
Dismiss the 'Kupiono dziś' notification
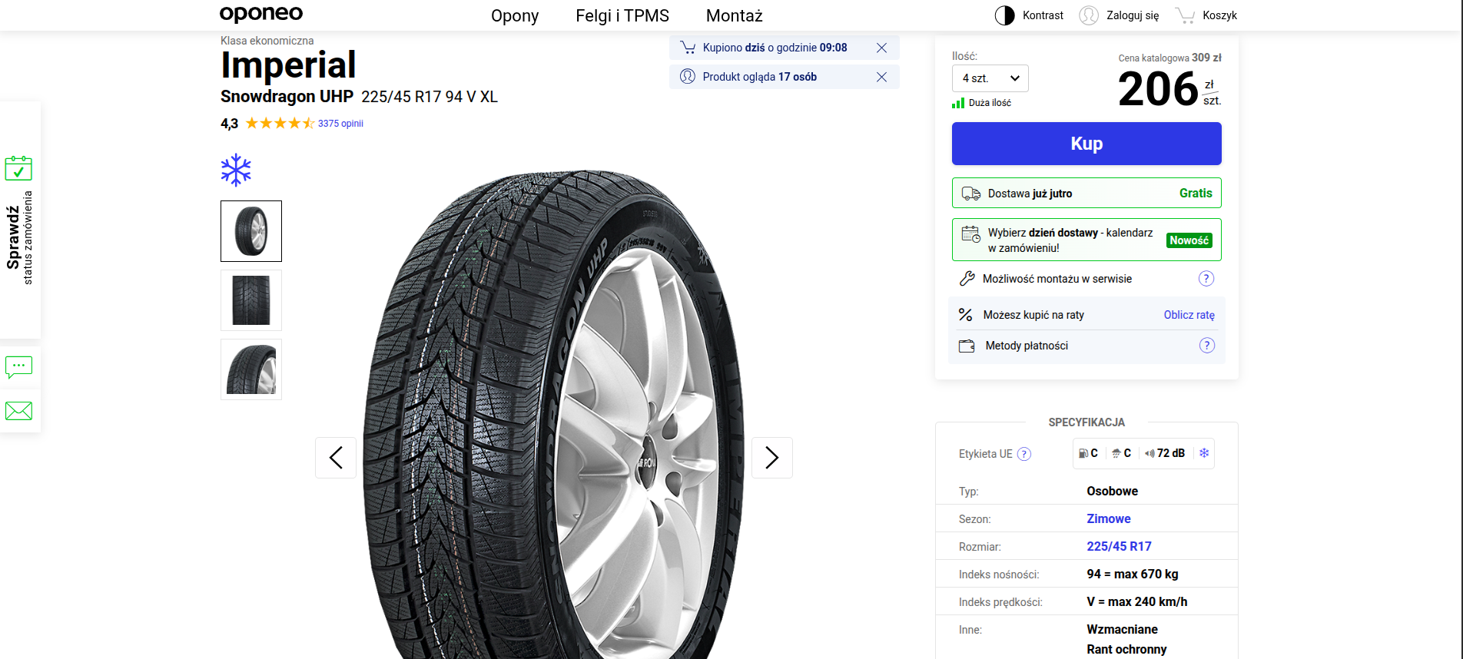click(881, 48)
